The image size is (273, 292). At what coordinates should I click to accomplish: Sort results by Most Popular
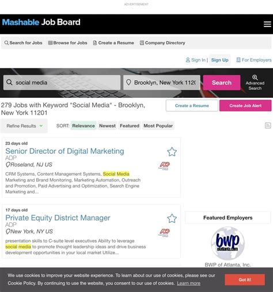[x=158, y=126]
